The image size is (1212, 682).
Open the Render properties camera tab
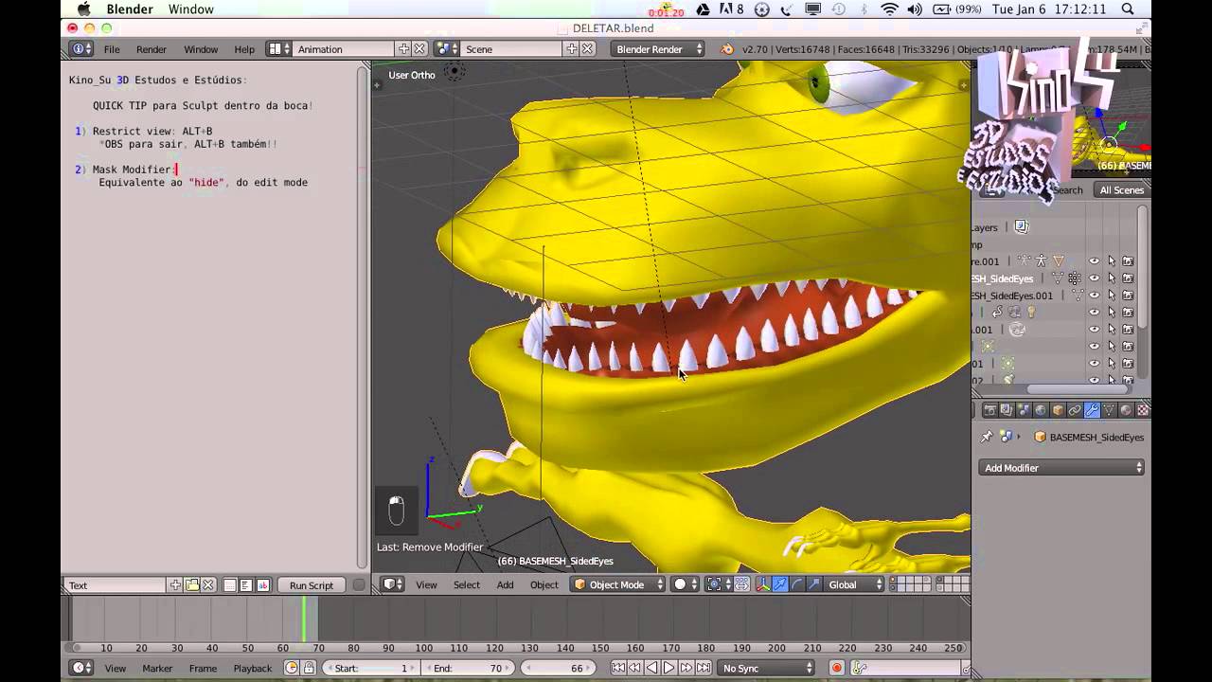pyautogui.click(x=989, y=410)
